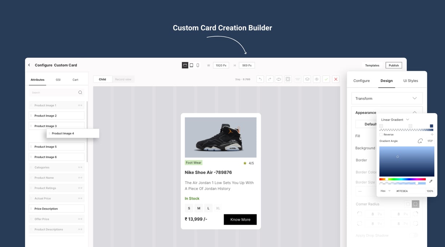
Task: Switch to the Ui Styles tab
Action: 410,81
